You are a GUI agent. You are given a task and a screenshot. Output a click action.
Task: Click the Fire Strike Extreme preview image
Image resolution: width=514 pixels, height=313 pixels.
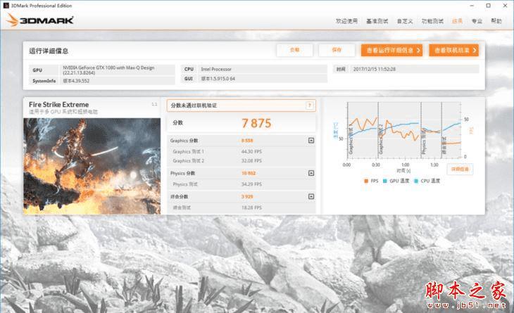click(x=92, y=166)
